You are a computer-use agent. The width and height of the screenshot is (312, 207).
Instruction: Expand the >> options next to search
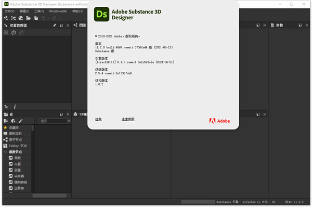[x=69, y=121]
